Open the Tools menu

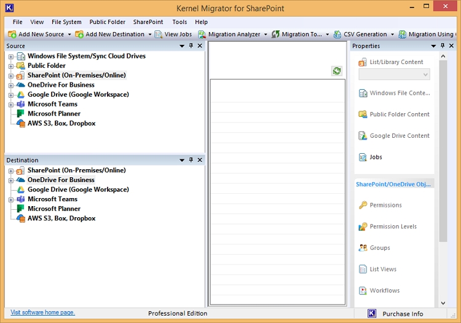point(179,22)
